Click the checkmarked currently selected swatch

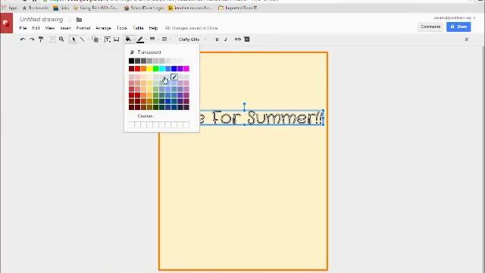click(x=174, y=77)
